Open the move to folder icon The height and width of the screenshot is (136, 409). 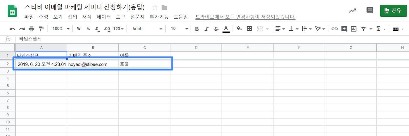[164, 7]
